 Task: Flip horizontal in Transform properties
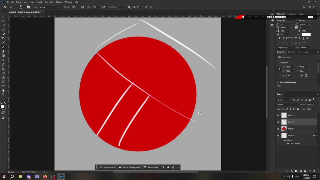tap(301, 76)
